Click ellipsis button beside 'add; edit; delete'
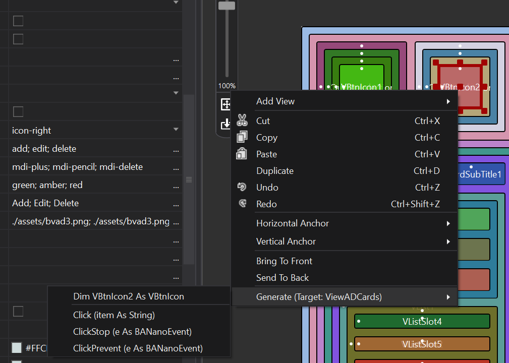The image size is (509, 363). coord(176,149)
